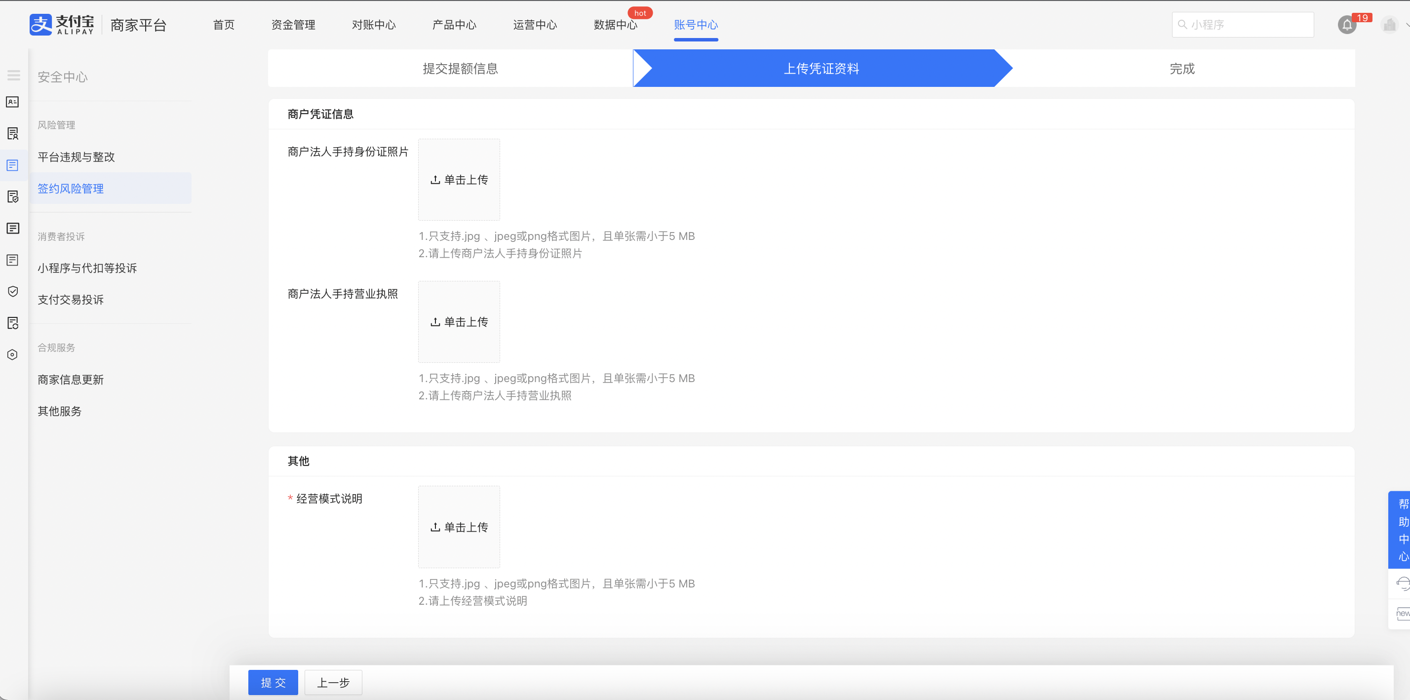Click the 提交提额信息 step
1410x700 pixels.
tap(460, 69)
